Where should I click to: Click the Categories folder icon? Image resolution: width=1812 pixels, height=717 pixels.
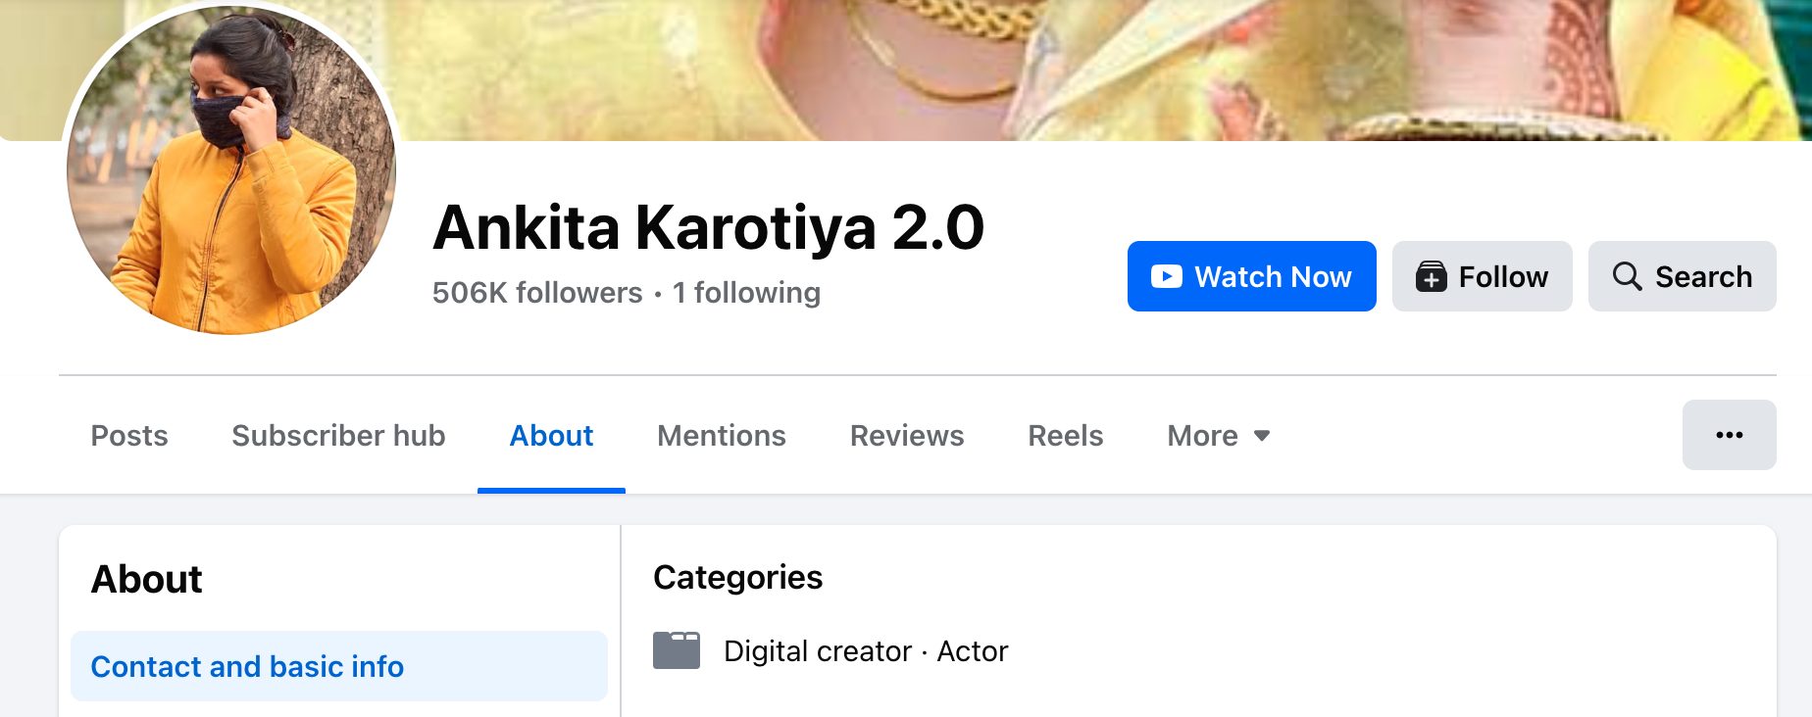[x=677, y=650]
